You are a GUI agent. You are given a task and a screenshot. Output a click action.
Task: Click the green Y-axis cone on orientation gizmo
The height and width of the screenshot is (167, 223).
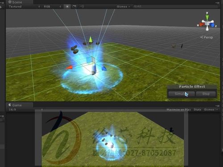click(x=207, y=17)
